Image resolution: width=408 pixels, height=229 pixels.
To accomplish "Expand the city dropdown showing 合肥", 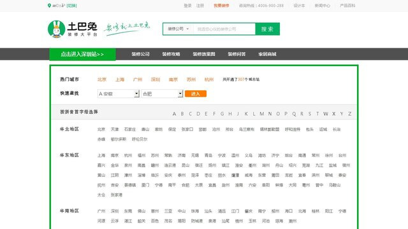I will pyautogui.click(x=162, y=94).
